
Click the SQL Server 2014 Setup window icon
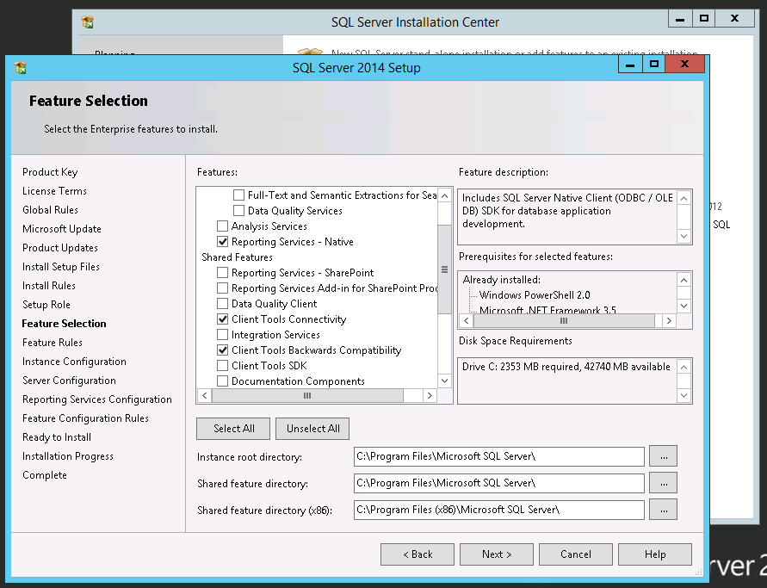(x=21, y=67)
